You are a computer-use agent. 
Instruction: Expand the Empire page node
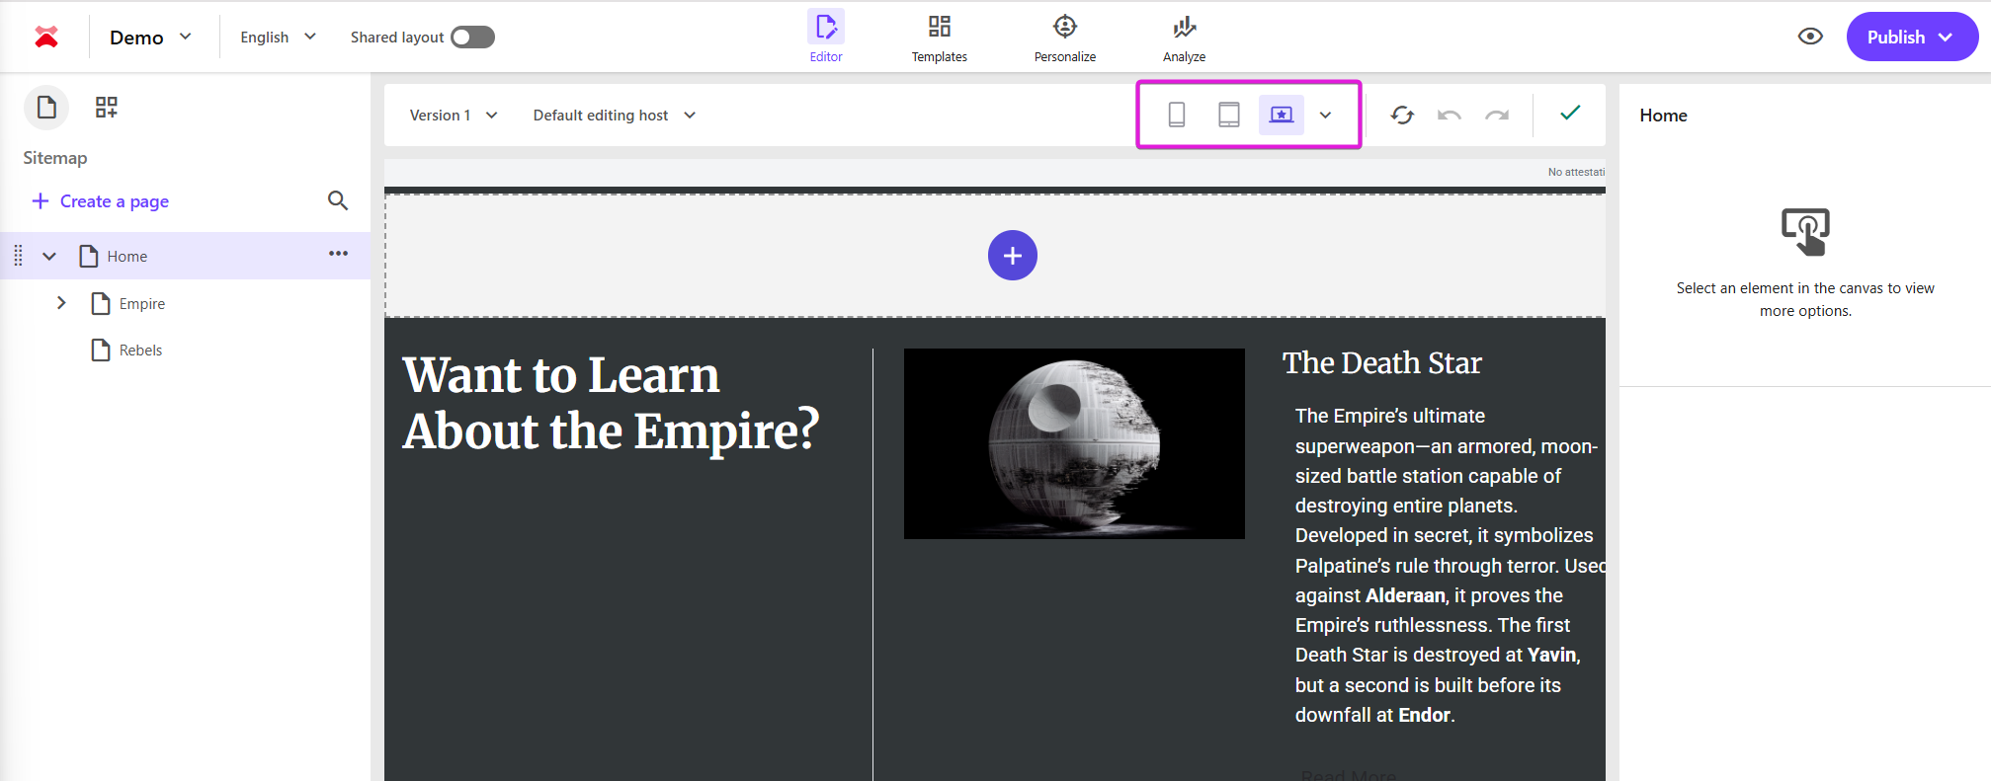(x=61, y=303)
